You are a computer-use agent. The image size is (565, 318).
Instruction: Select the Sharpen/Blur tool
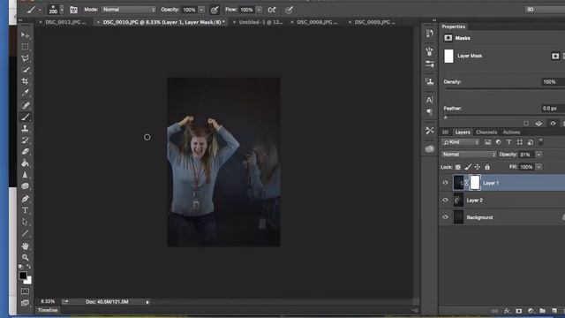coord(25,175)
